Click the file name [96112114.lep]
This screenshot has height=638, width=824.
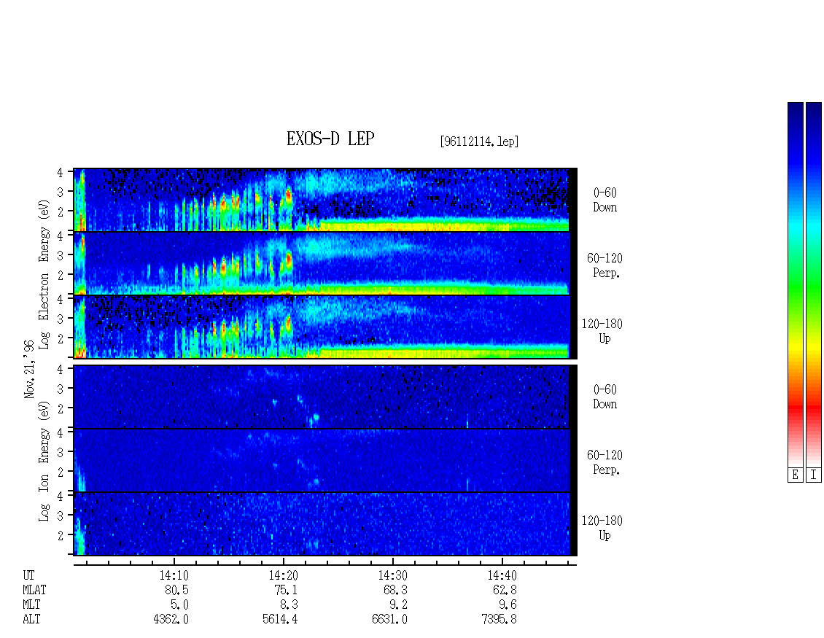[479, 141]
